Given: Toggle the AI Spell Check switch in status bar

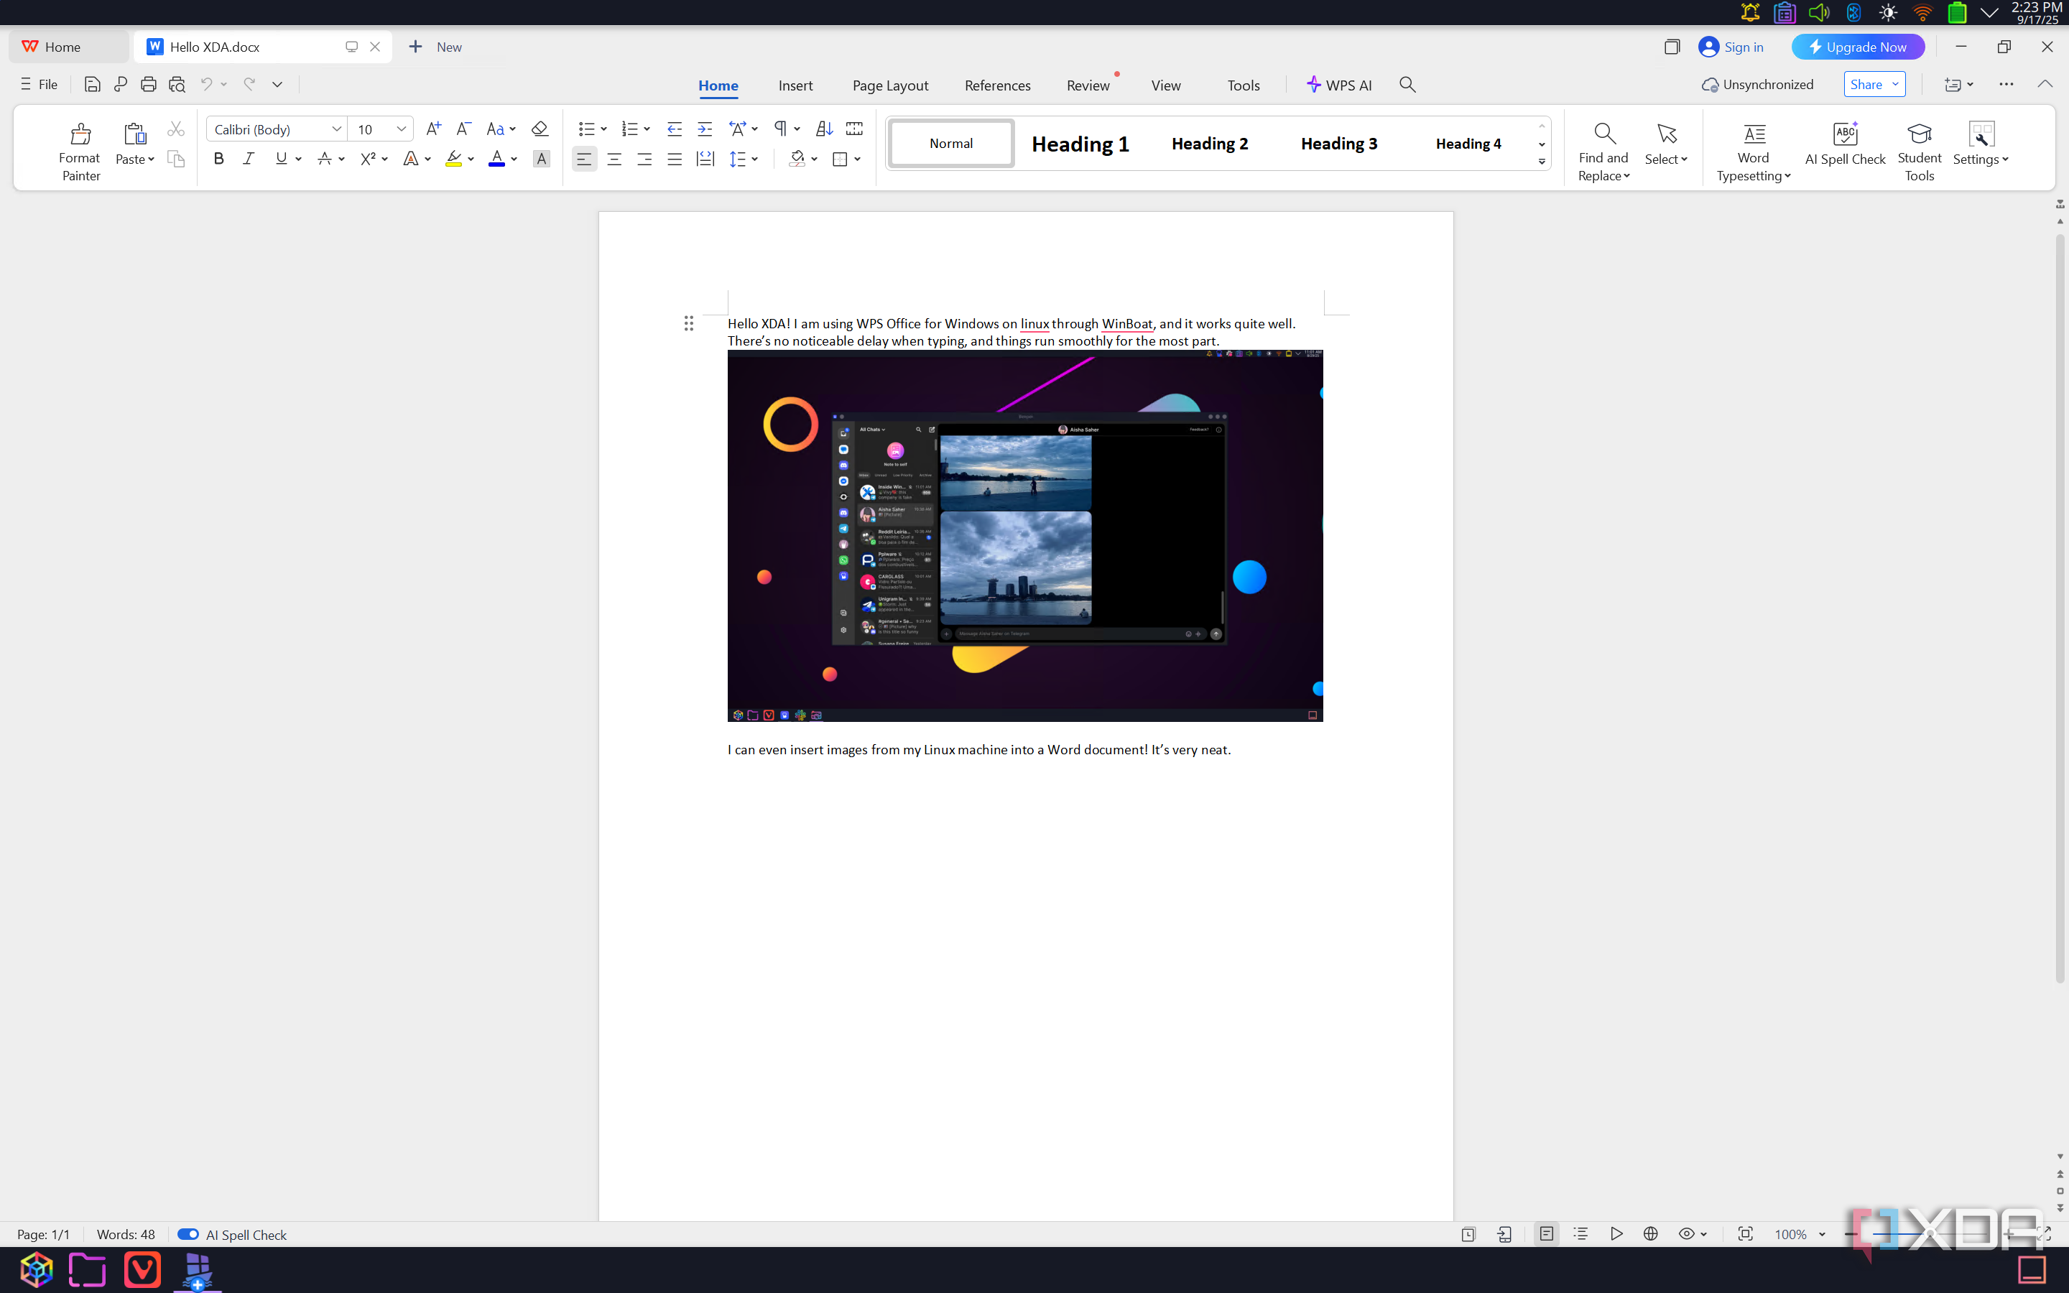Looking at the screenshot, I should pyautogui.click(x=188, y=1234).
